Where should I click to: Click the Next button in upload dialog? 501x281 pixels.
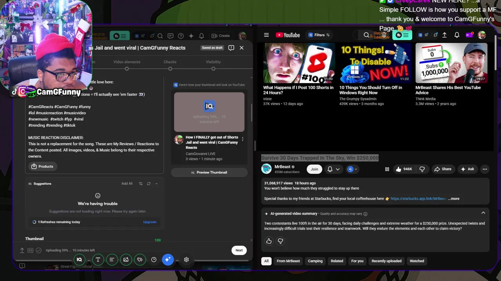coord(239,250)
